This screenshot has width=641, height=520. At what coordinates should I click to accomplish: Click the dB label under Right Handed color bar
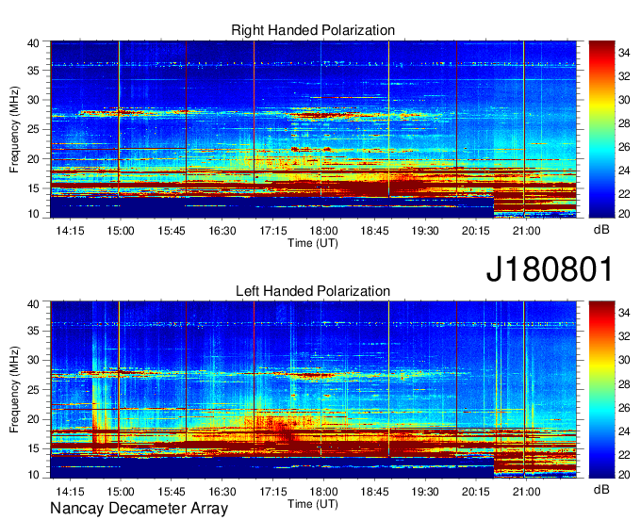tap(601, 230)
